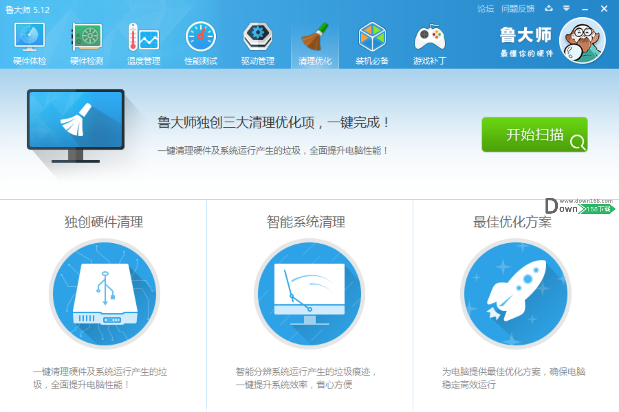The width and height of the screenshot is (619, 412).
Task: Click the 鲁大师独创三大清理优化项 headline
Action: (x=274, y=122)
